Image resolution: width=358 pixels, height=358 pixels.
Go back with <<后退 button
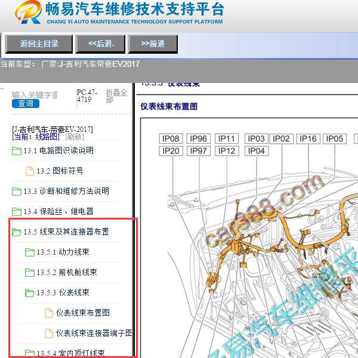100,44
